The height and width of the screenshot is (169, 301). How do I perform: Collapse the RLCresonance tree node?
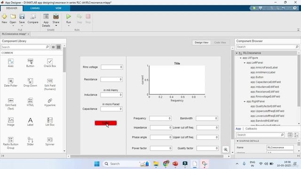(237, 53)
